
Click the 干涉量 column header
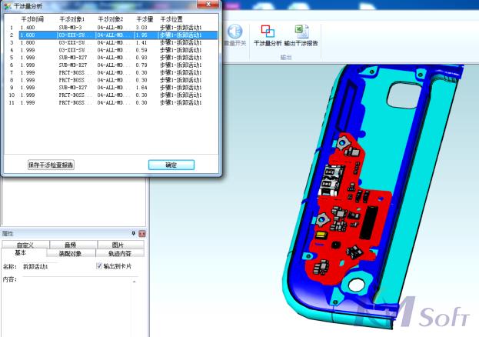point(145,18)
